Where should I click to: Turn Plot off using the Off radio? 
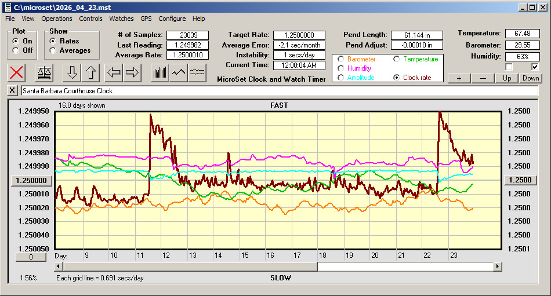tap(16, 50)
